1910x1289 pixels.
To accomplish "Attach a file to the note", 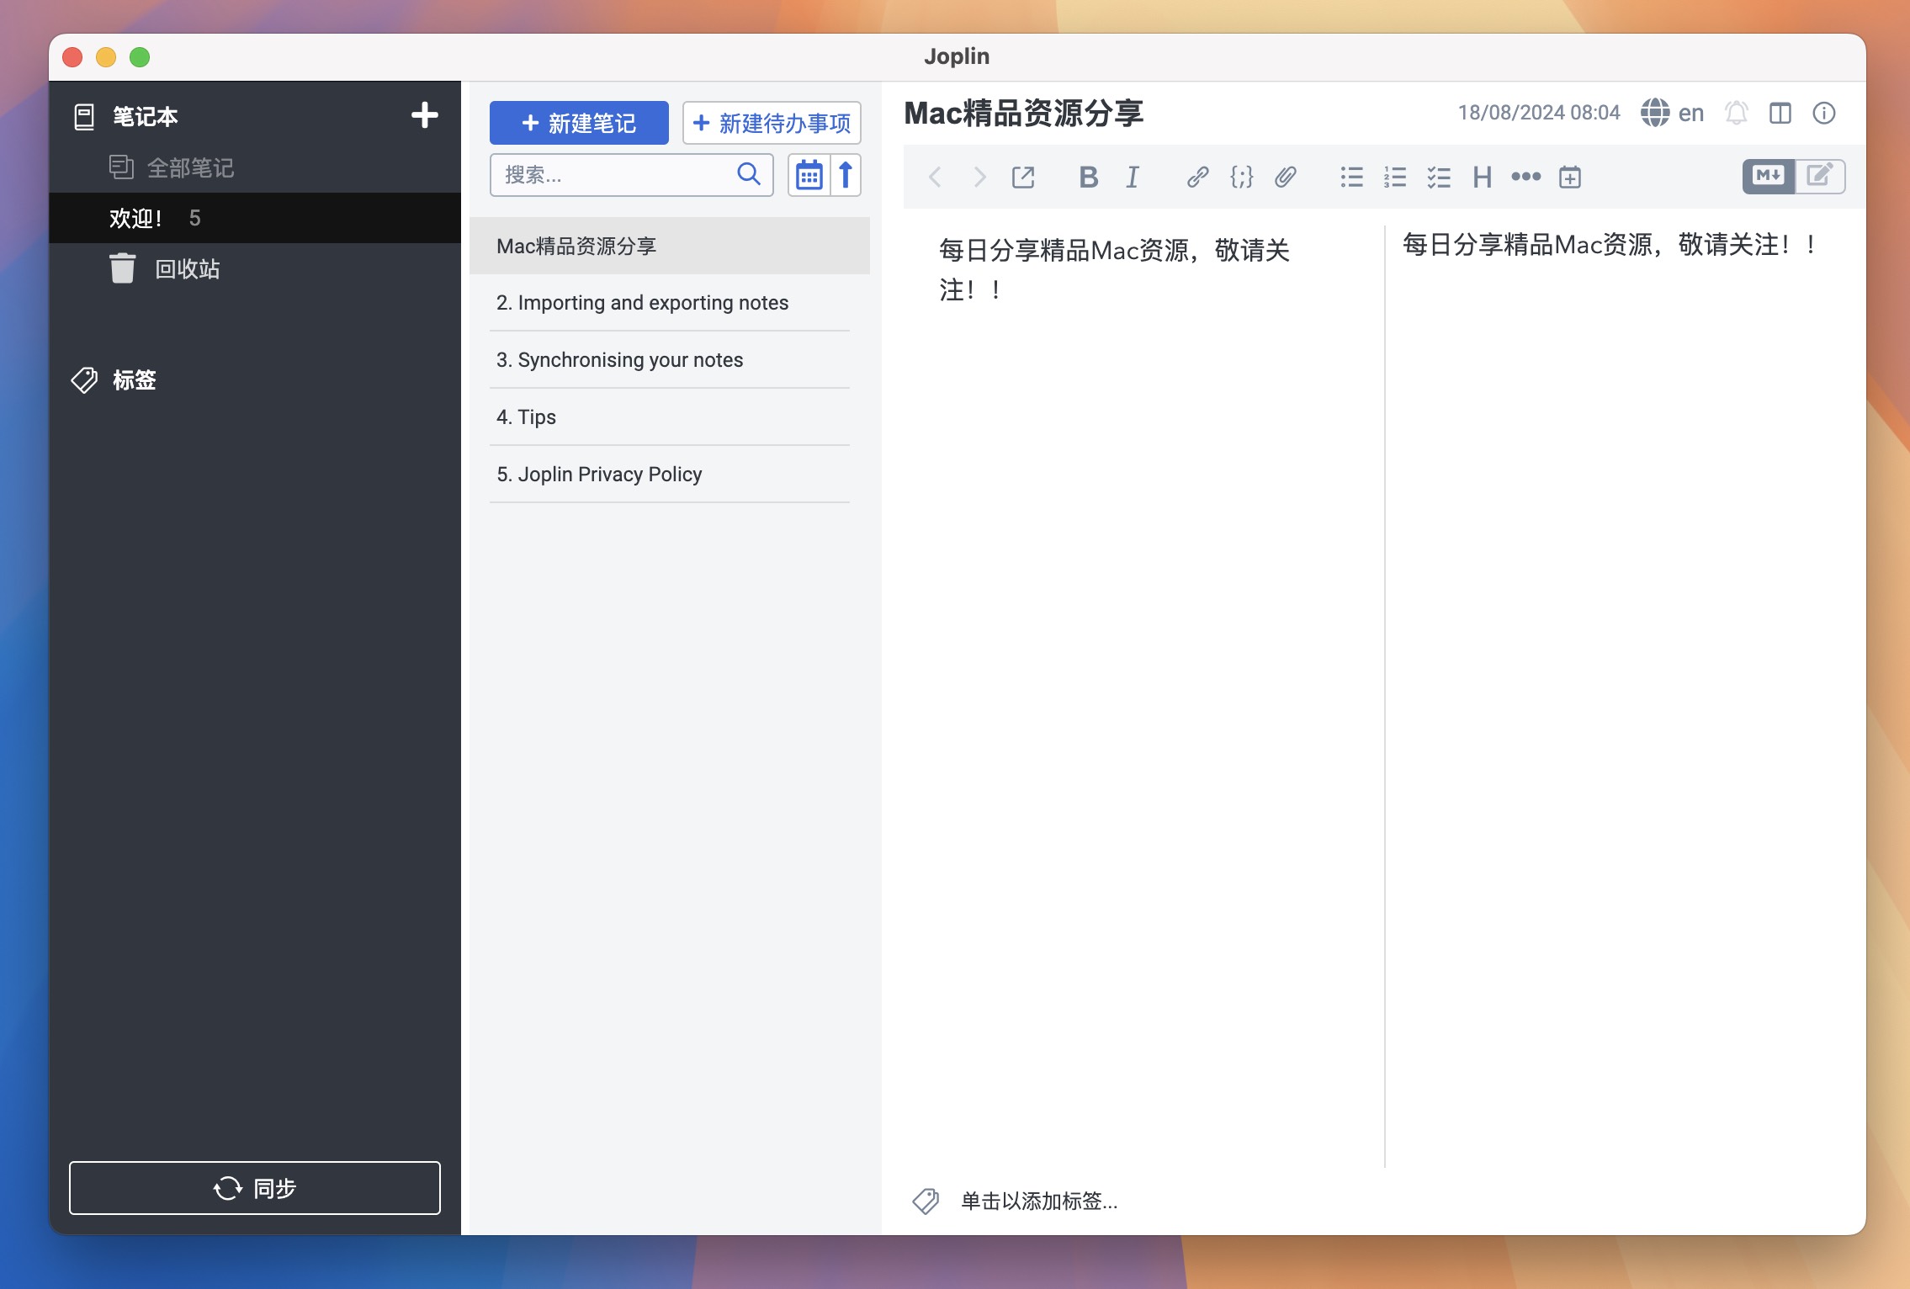I will tap(1285, 176).
